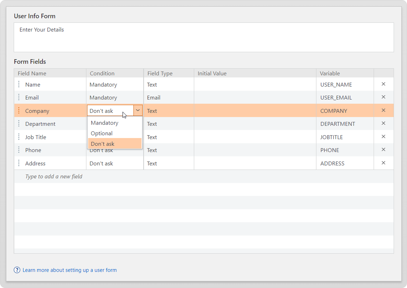Click the Address row Text field type
This screenshot has height=288, width=407.
(x=169, y=163)
